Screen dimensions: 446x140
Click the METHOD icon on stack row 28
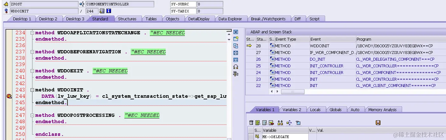tap(272, 46)
